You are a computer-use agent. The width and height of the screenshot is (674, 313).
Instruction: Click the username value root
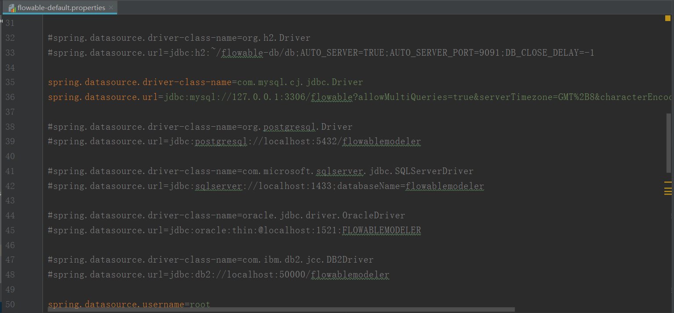coord(200,304)
